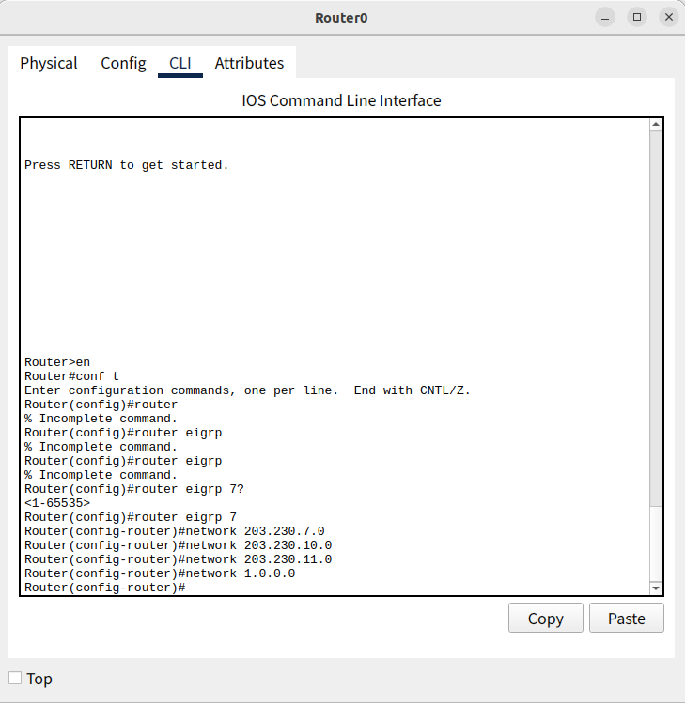Click the Router(config-router)# prompt line
The height and width of the screenshot is (703, 685).
[105, 588]
